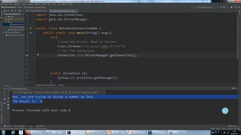
Task: Toggle scroll to end icon in Run panel
Action: click(x=8, y=102)
